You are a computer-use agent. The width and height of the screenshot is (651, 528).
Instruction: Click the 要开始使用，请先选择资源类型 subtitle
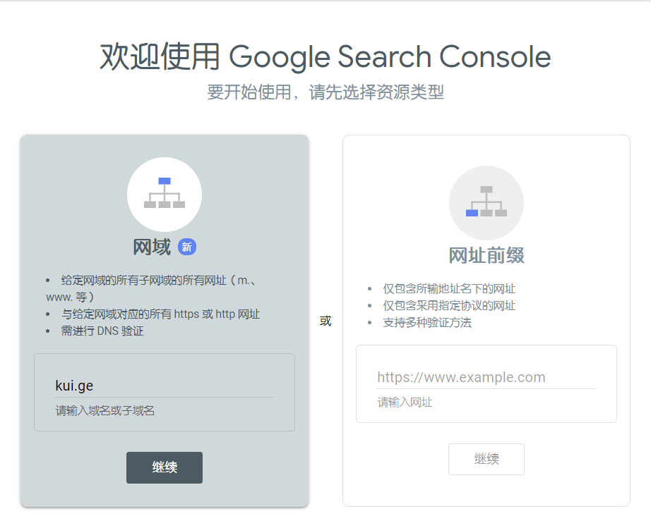(x=325, y=92)
